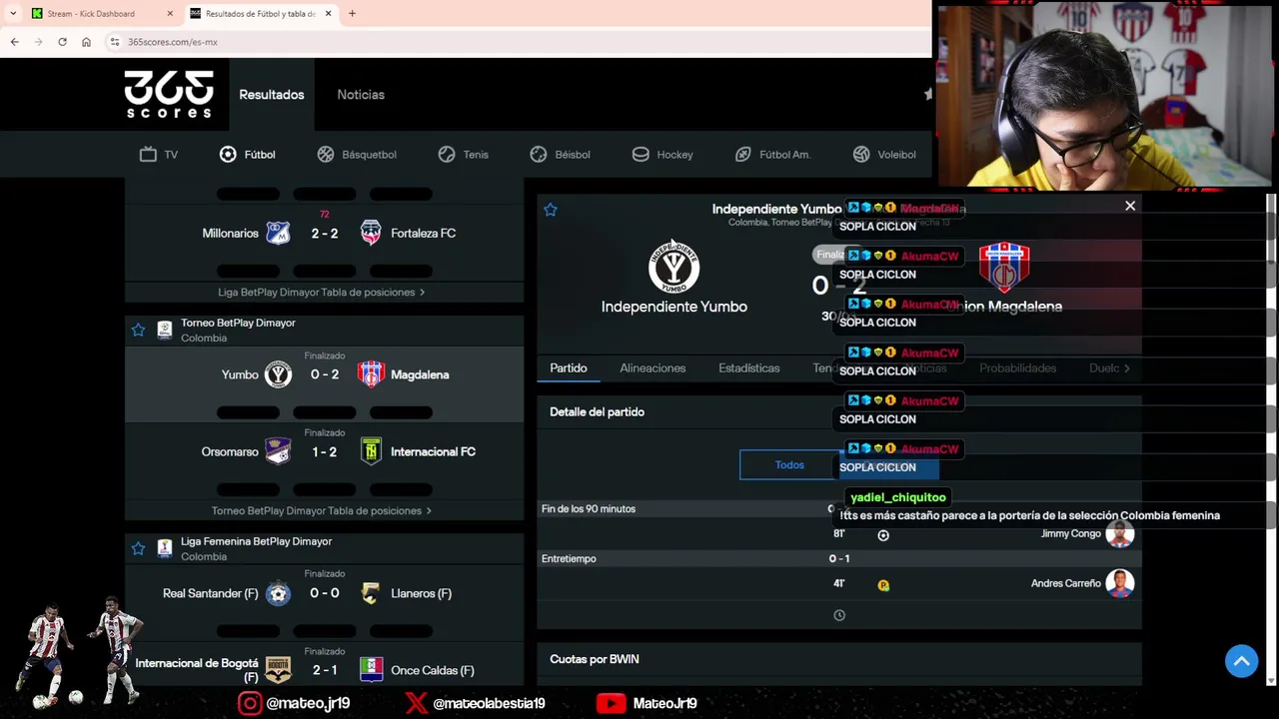Choose the Béisbol icon
This screenshot has height=719, width=1279.
pos(539,154)
